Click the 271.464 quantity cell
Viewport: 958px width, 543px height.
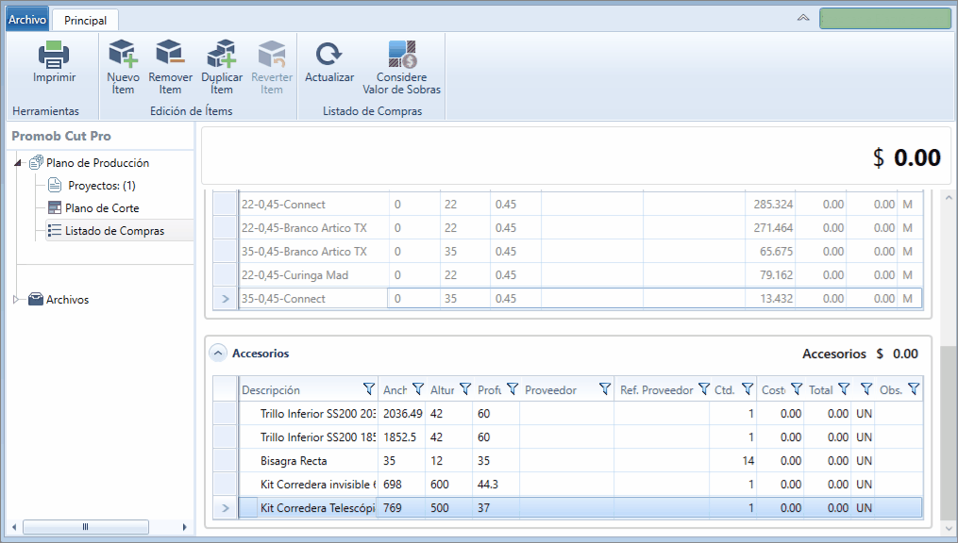(770, 227)
